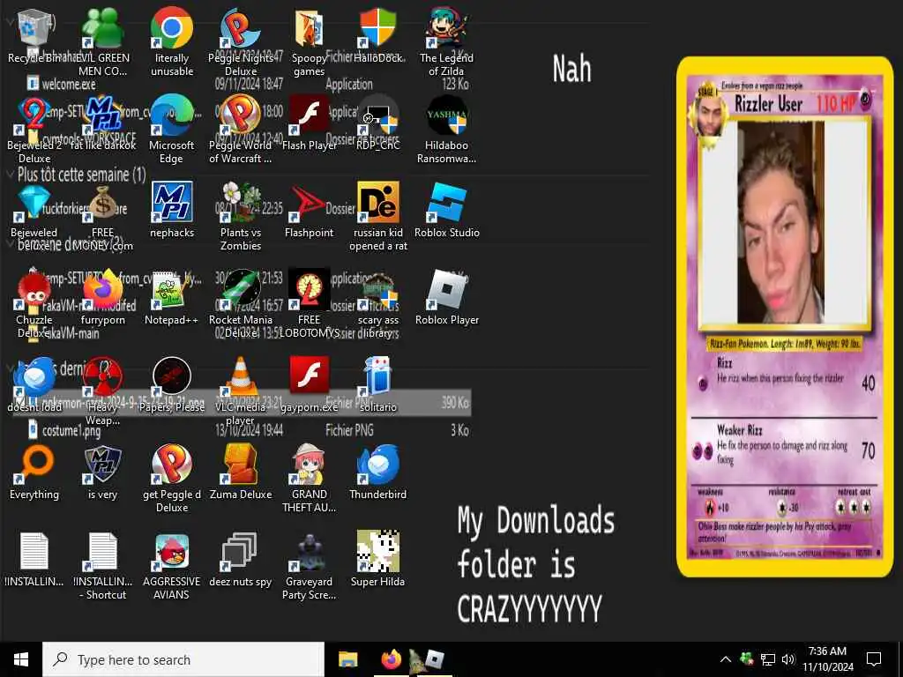Open Graveyard Party Scre... icon
The width and height of the screenshot is (903, 677).
click(310, 553)
